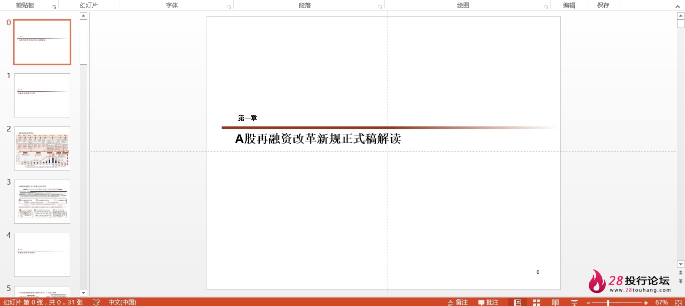This screenshot has width=685, height=306.
Task: Select slide 2 thumbnail
Action: 42,148
